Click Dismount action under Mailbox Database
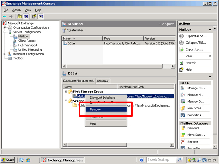219x164 pixels. tap(195, 128)
